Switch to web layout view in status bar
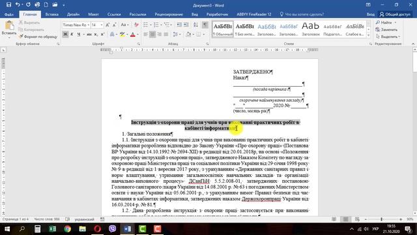Screen dimensions: 417x235 357,219
